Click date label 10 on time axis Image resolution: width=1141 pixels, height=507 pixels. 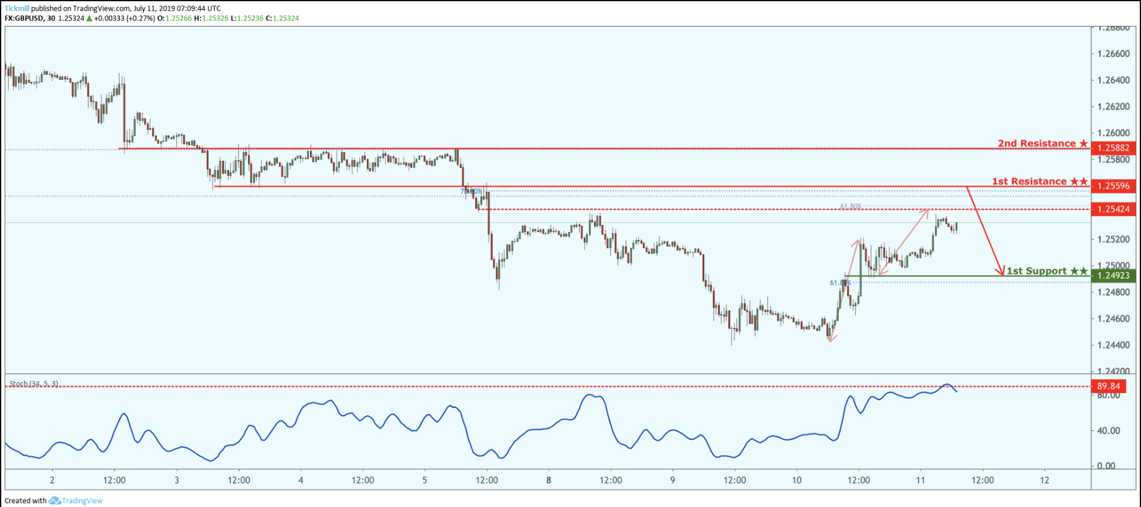pos(796,480)
